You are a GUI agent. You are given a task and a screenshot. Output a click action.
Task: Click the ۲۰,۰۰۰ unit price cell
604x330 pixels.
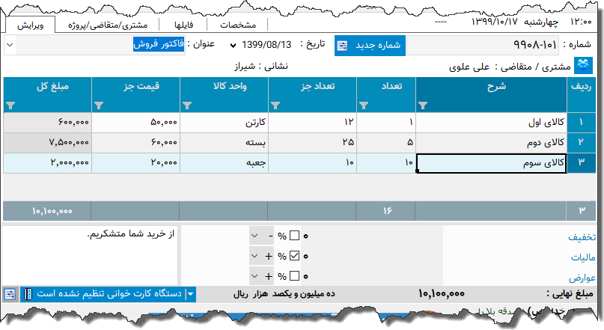click(x=136, y=163)
